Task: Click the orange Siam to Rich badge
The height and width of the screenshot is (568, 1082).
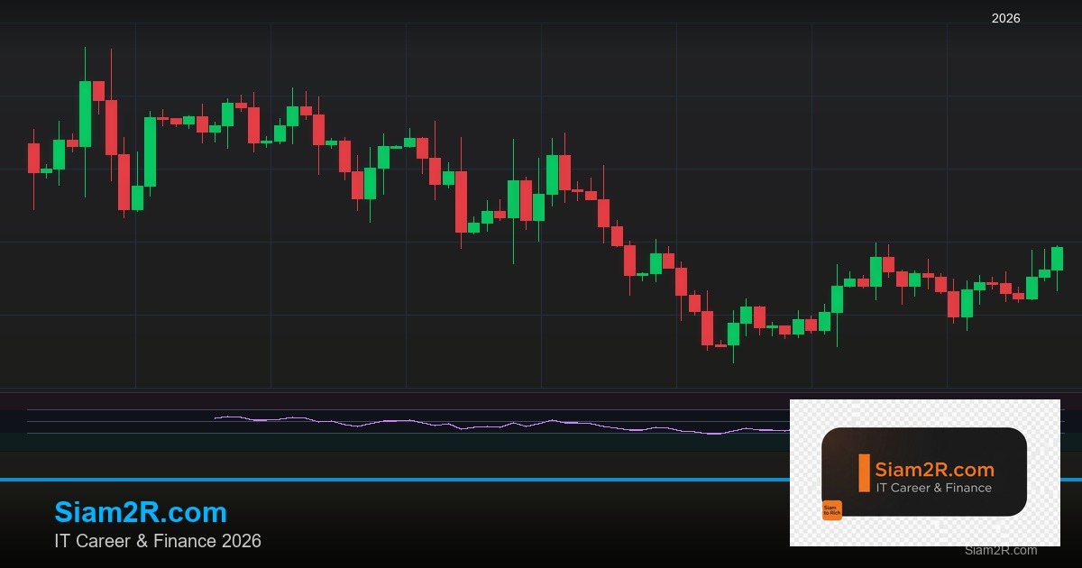Action: (x=831, y=510)
